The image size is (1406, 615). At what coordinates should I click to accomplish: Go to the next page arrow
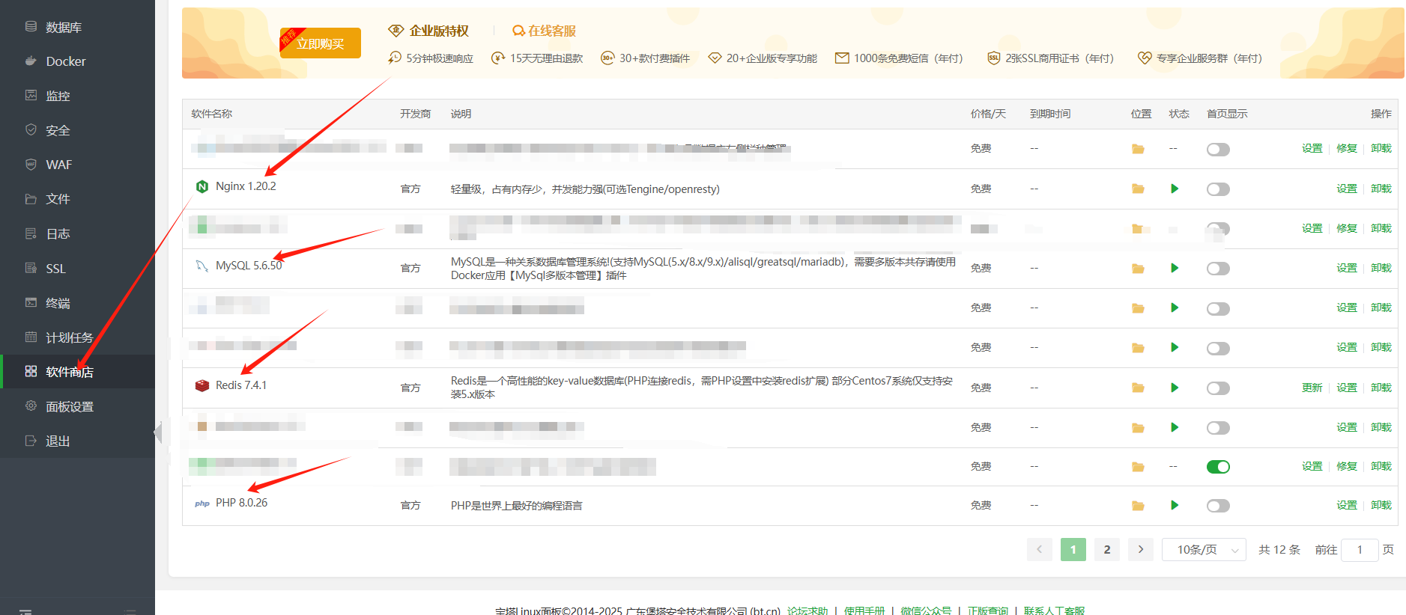pyautogui.click(x=1140, y=550)
